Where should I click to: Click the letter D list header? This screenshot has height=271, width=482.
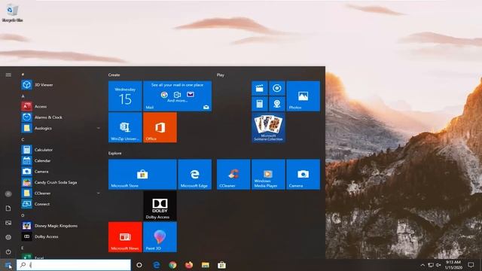pos(23,215)
